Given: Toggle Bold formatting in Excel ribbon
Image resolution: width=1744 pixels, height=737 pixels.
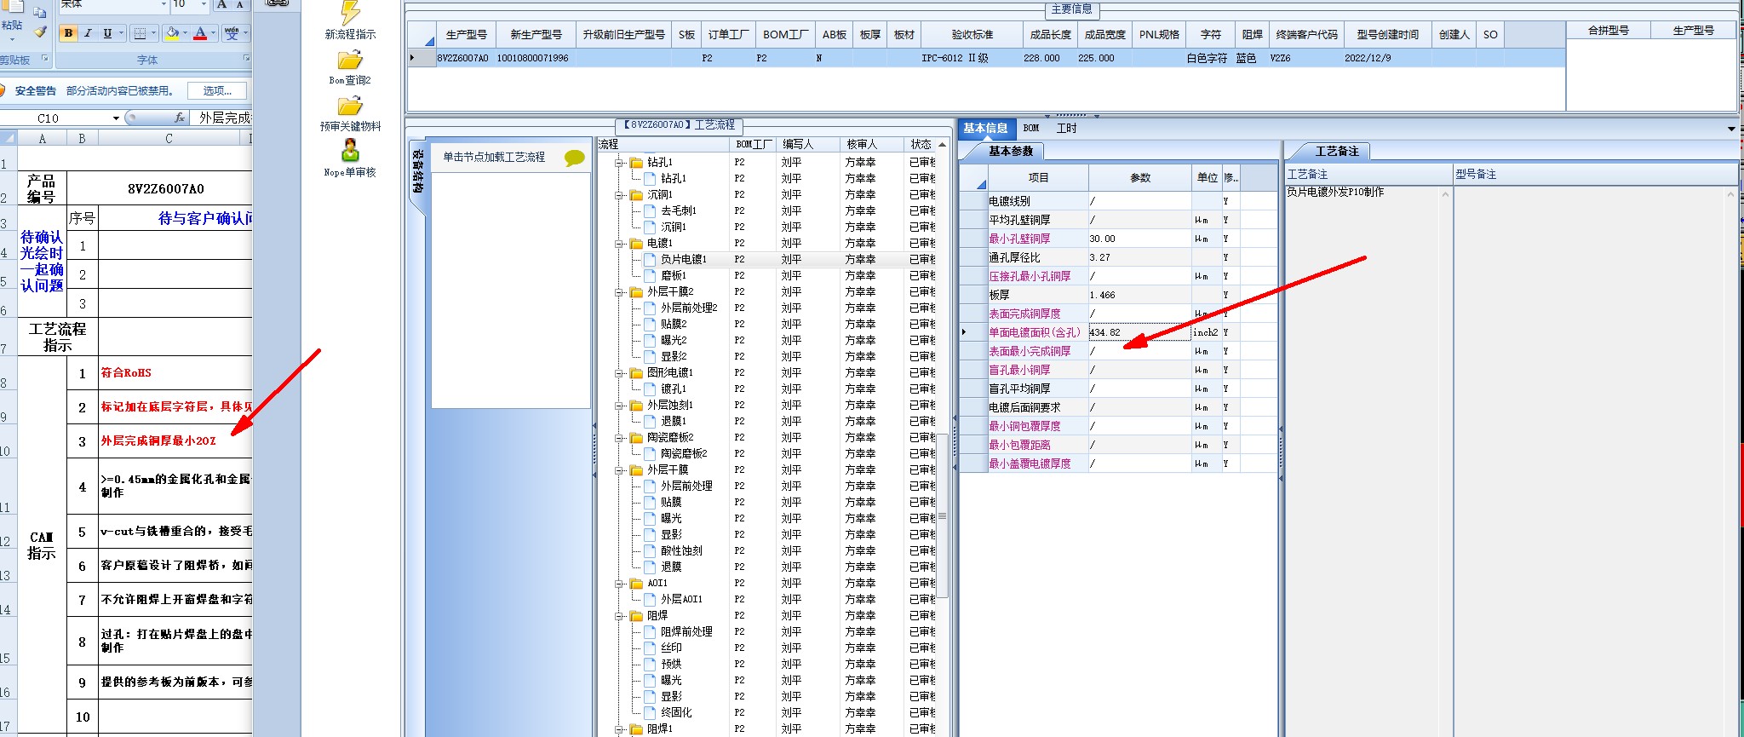Looking at the screenshot, I should (x=69, y=33).
